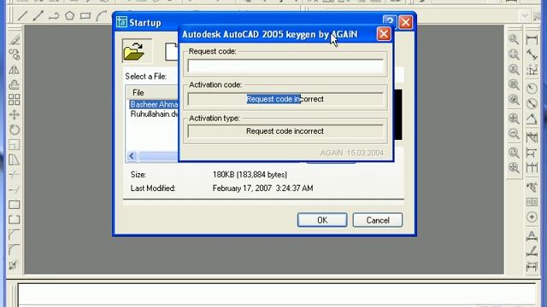Select the Trim tool
This screenshot has height=307, width=547.
click(15, 175)
